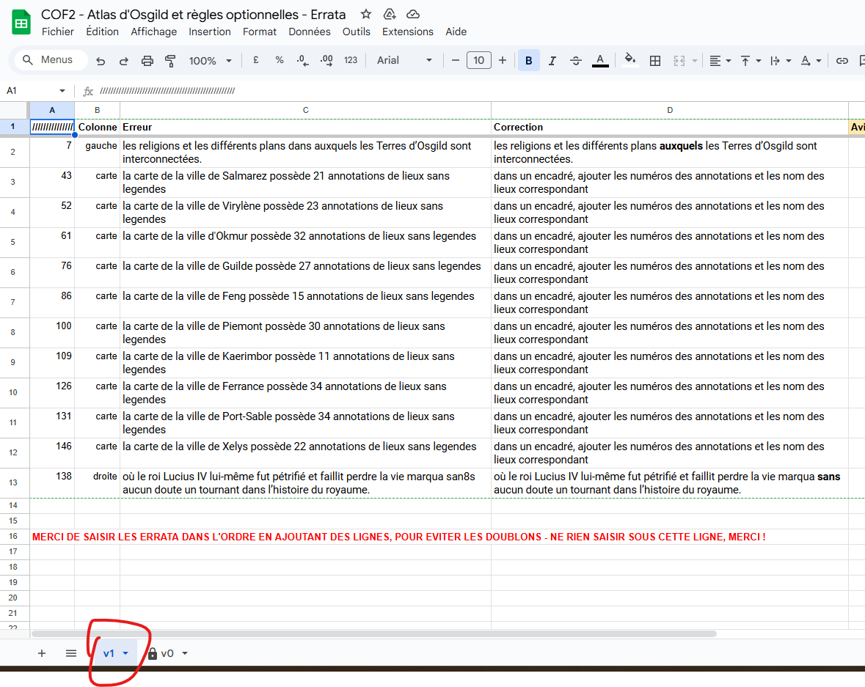Viewport: 865px width, 687px height.
Task: Toggle bold formatting
Action: click(528, 61)
